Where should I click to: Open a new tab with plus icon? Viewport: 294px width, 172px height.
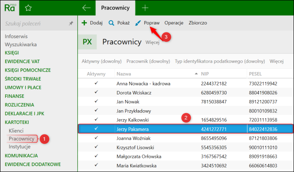point(145,8)
